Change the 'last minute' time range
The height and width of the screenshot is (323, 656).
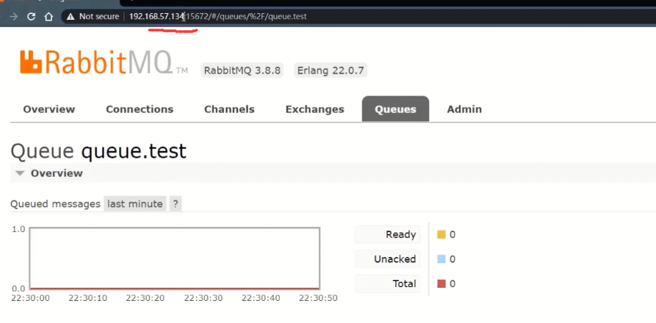(x=134, y=204)
